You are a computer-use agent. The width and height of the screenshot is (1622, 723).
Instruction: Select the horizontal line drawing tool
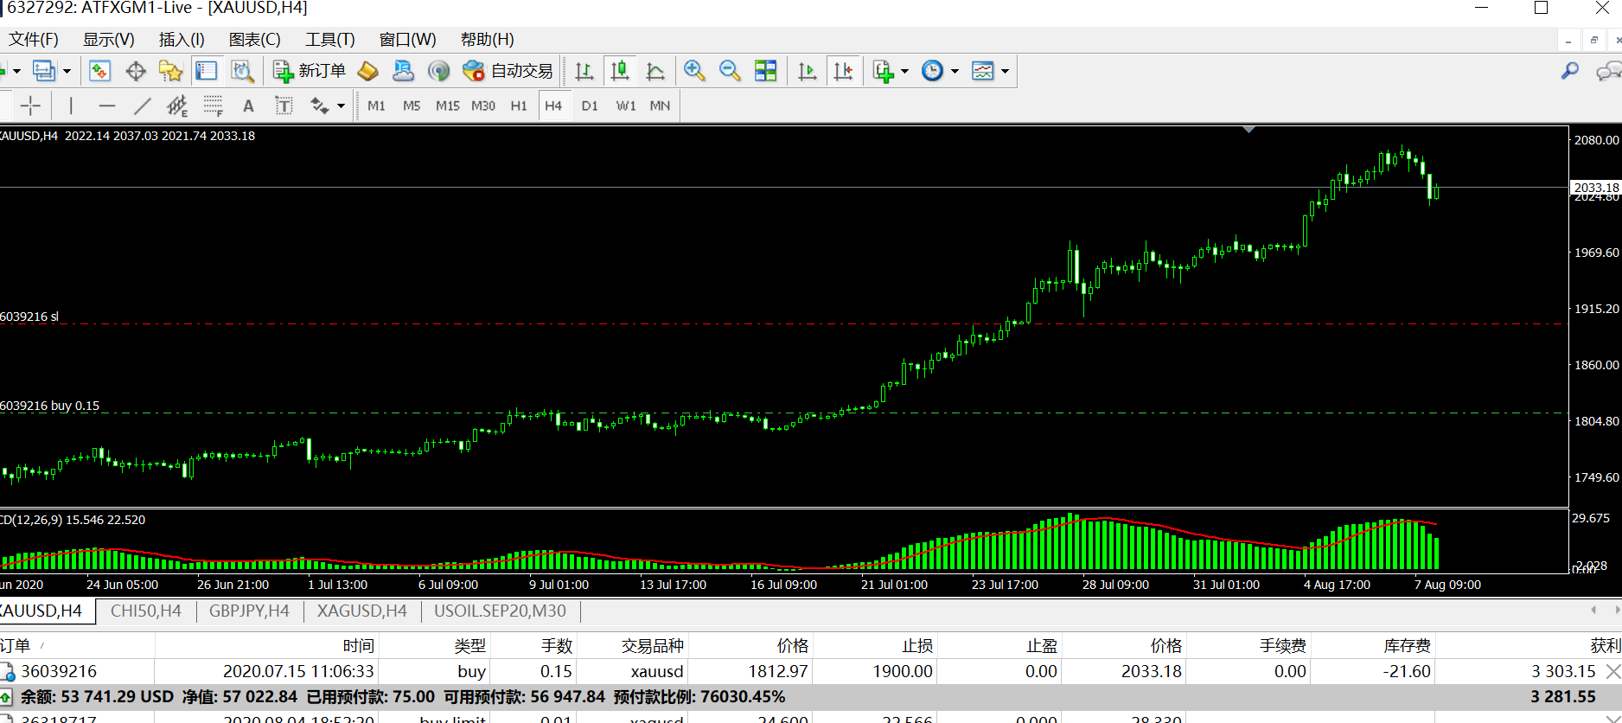(107, 106)
